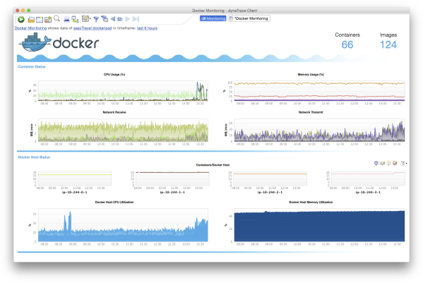
Task: Click the filter-with-window icon in toolbar
Action: click(105, 19)
